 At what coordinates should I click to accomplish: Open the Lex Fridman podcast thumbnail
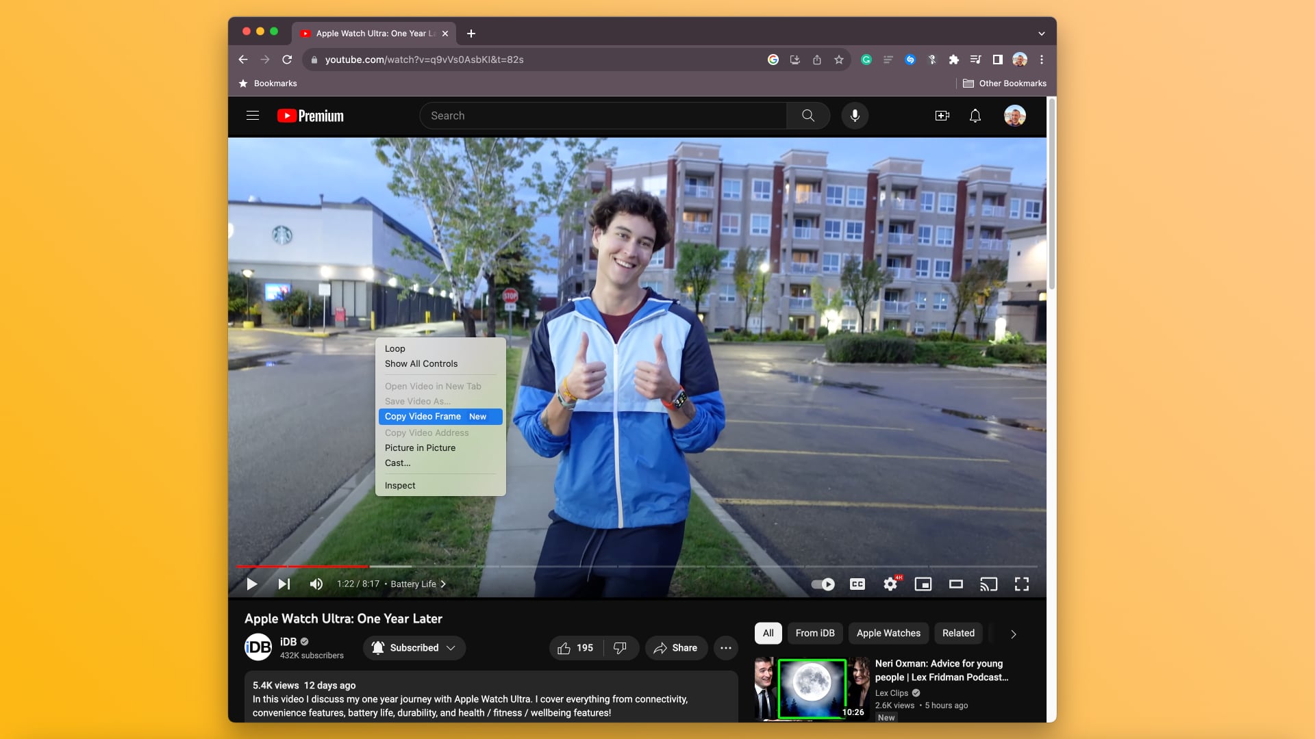(812, 689)
